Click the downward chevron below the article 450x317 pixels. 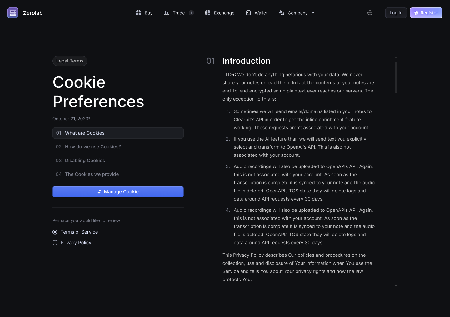[x=396, y=285]
